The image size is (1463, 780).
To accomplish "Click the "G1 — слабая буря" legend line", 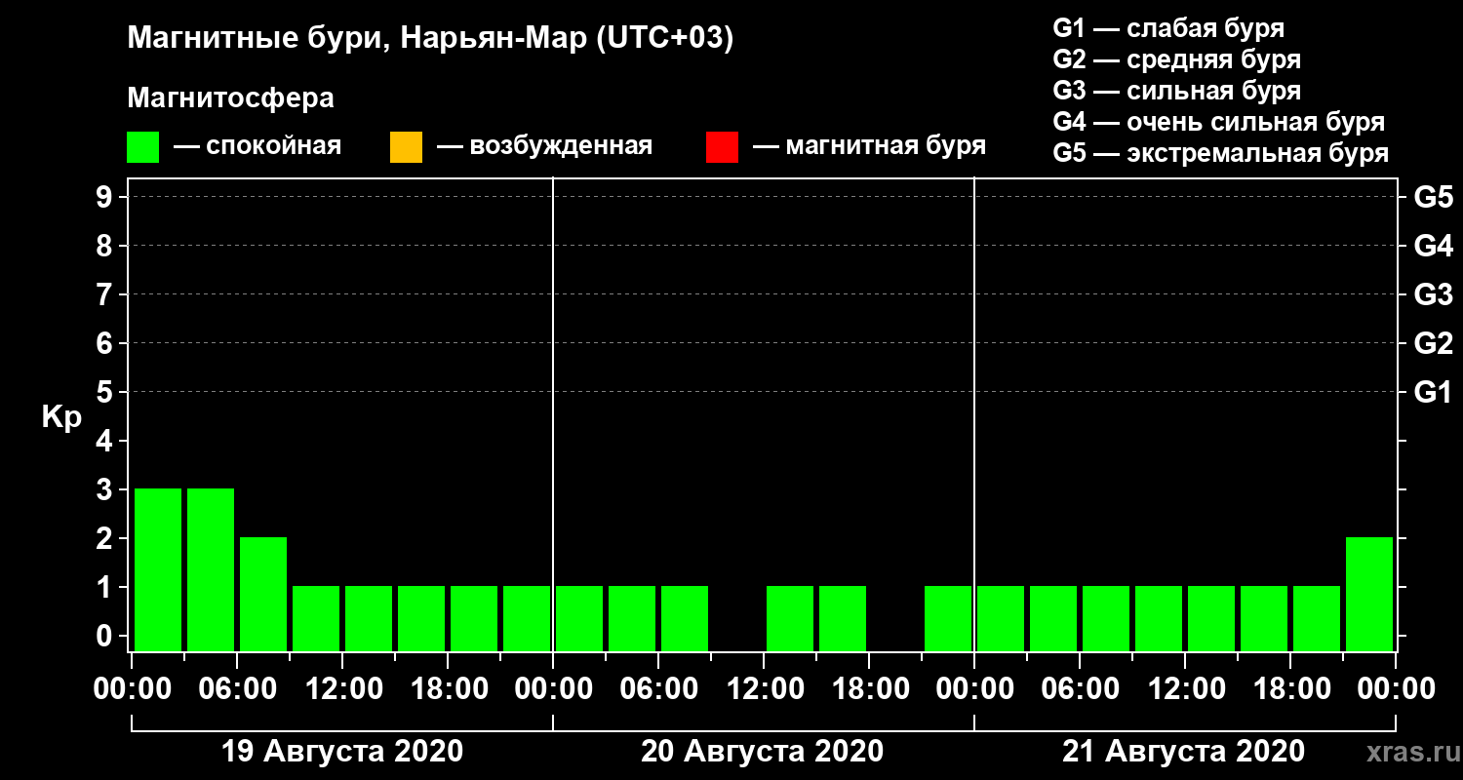I will (x=1168, y=28).
